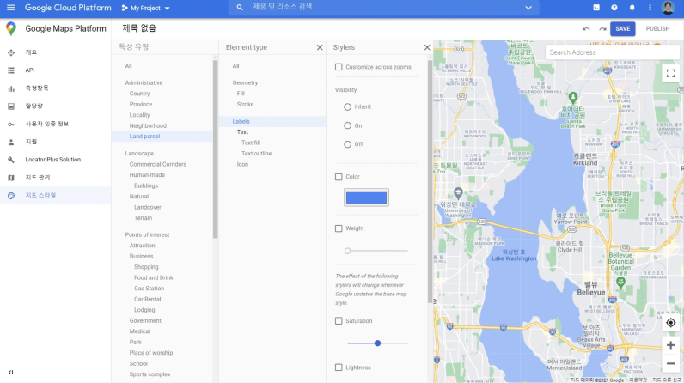Enable the Saturation checkbox
Image resolution: width=684 pixels, height=383 pixels.
pyautogui.click(x=339, y=320)
